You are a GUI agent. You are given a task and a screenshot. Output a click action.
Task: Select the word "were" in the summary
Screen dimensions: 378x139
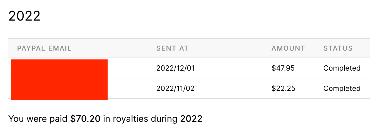36,119
